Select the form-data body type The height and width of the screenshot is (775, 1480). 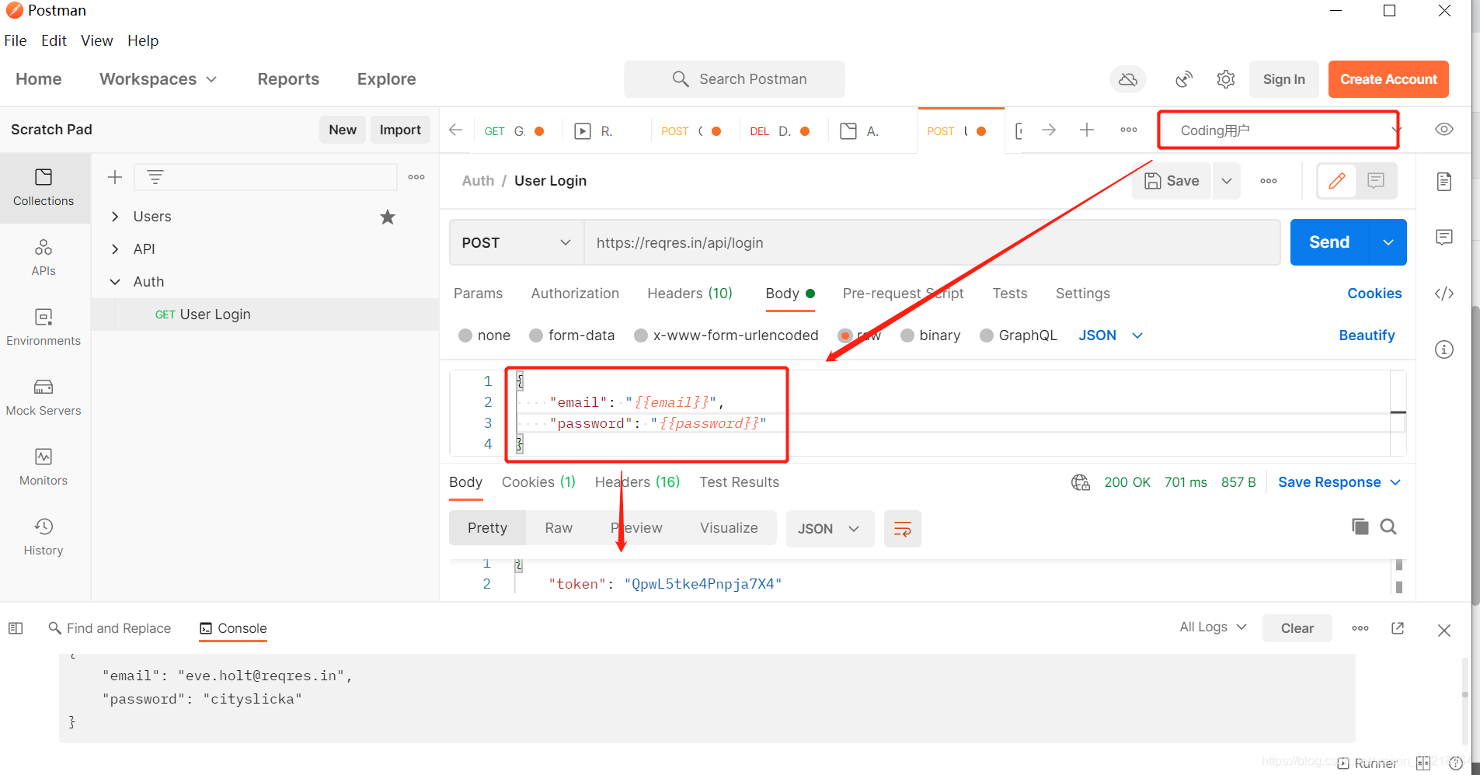pyautogui.click(x=581, y=335)
